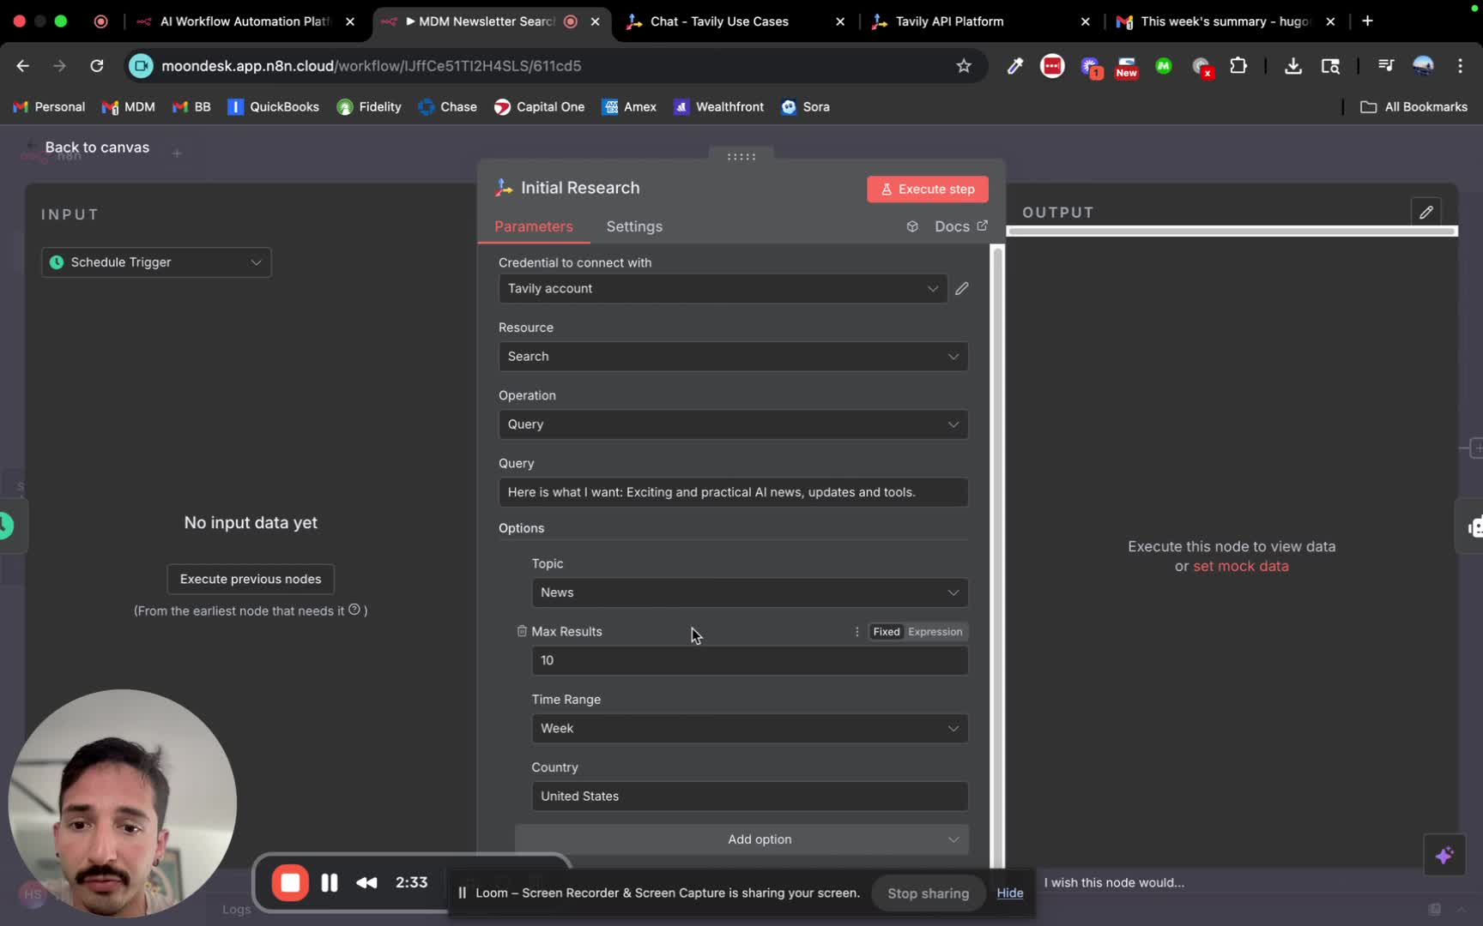Image resolution: width=1483 pixels, height=926 pixels.
Task: Click the eyedropper extension icon
Action: point(1015,66)
